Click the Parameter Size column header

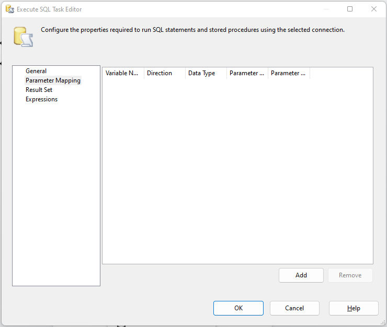(x=288, y=73)
